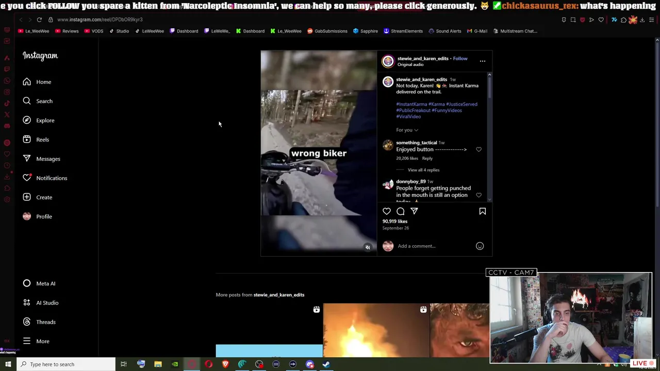Open Search in Instagram sidebar
This screenshot has height=371, width=660.
coord(38,101)
